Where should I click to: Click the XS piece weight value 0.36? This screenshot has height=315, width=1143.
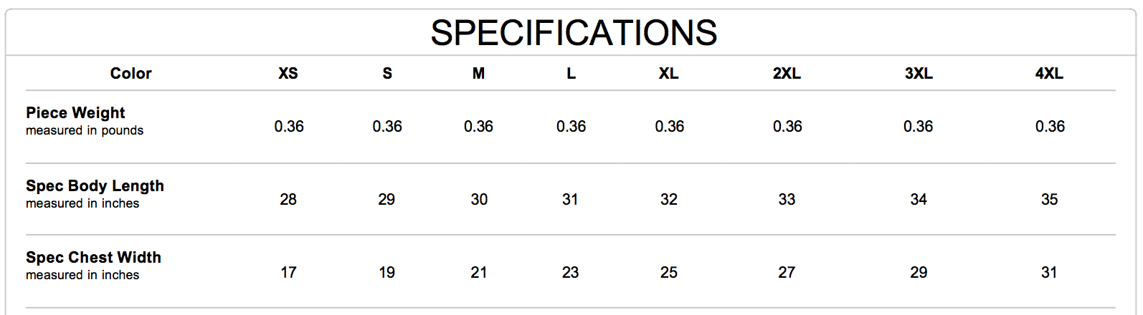(x=289, y=127)
